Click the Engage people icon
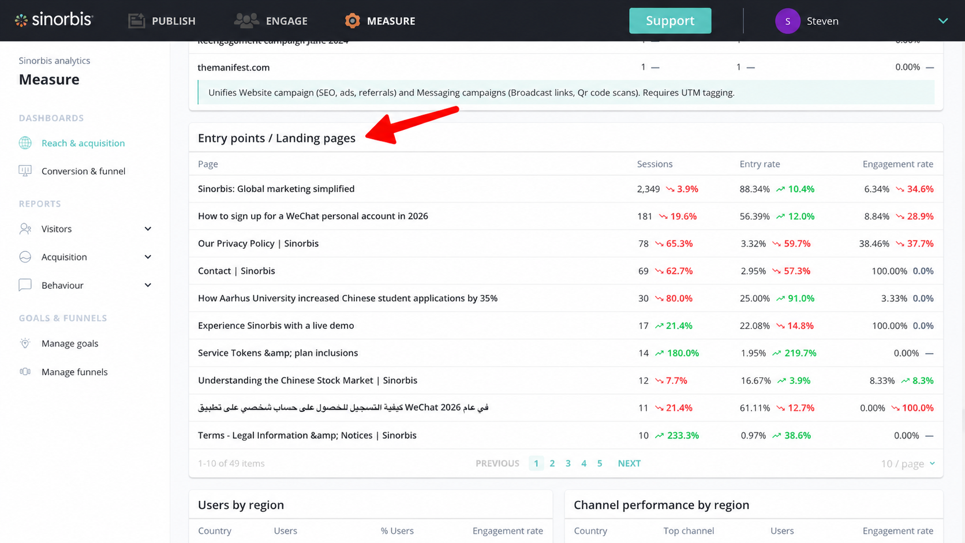965x543 pixels. [x=246, y=21]
